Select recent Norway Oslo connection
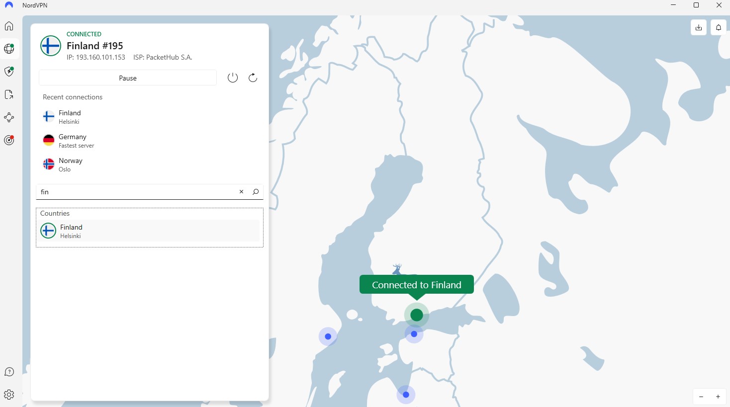This screenshot has width=730, height=407. [149, 164]
